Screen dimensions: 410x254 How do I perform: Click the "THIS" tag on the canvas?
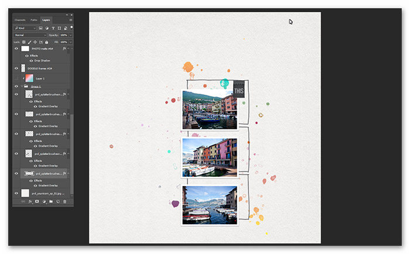point(239,90)
